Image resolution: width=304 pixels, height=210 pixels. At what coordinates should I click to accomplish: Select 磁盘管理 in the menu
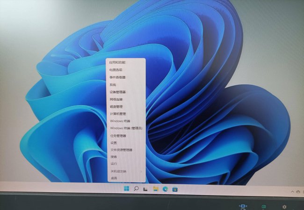(x=126, y=107)
